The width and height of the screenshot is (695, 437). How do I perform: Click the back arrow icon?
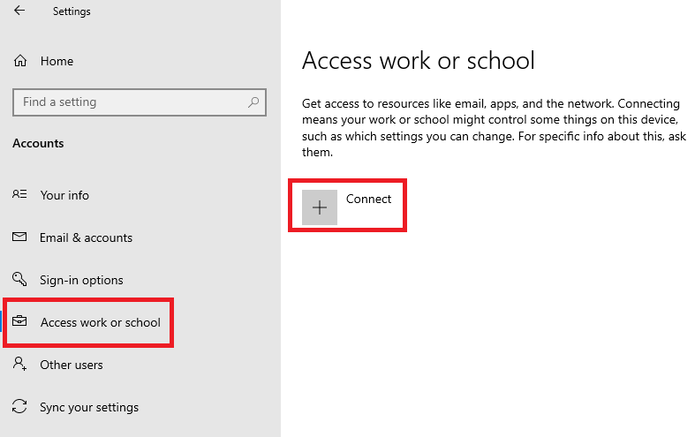point(19,11)
